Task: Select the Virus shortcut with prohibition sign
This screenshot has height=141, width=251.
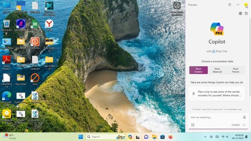Action: tap(35, 79)
